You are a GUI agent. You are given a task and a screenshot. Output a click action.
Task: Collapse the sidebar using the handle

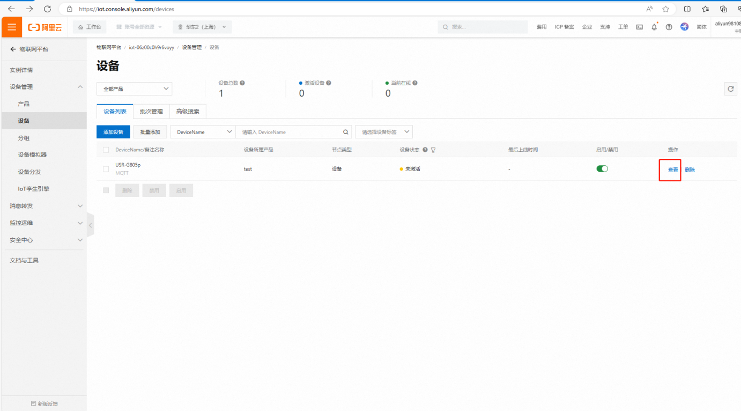90,225
